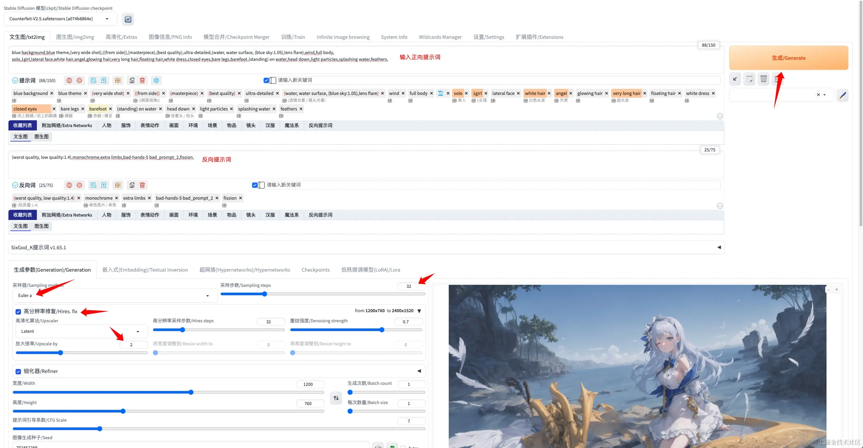This screenshot has height=448, width=863.
Task: Swap width and height values
Action: click(336, 398)
